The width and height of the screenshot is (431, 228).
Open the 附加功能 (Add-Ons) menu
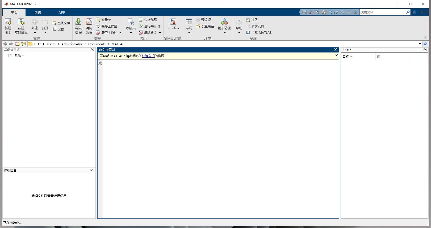[224, 26]
